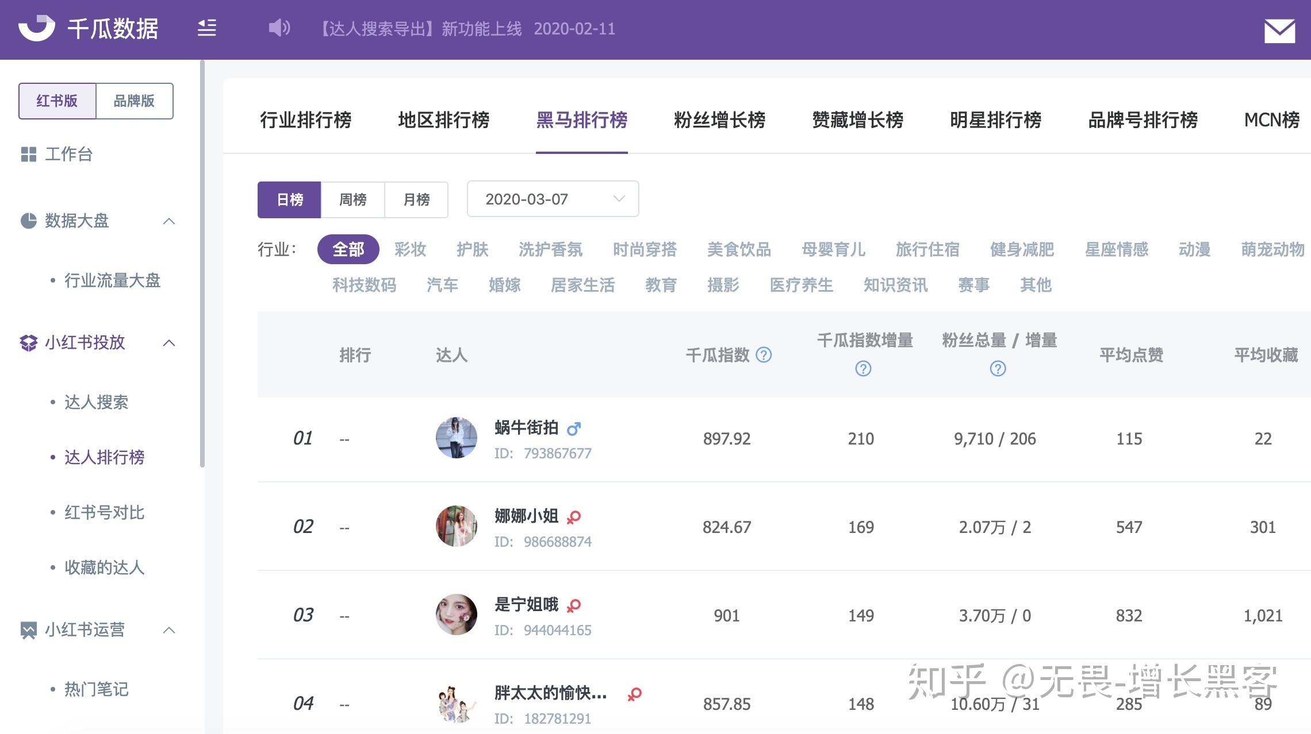Collapse the 小红书运营 sidebar section
Viewport: 1311px width, 734px height.
[169, 630]
